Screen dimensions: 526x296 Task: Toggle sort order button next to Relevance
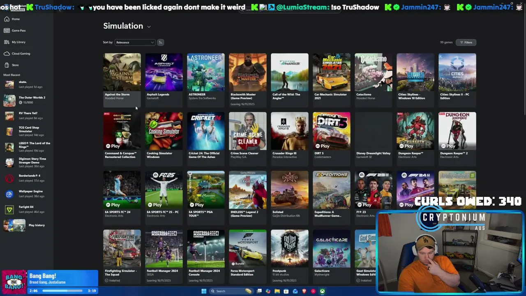(161, 42)
